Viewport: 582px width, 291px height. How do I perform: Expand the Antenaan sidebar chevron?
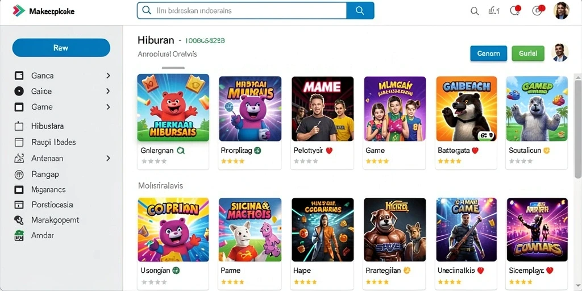108,158
